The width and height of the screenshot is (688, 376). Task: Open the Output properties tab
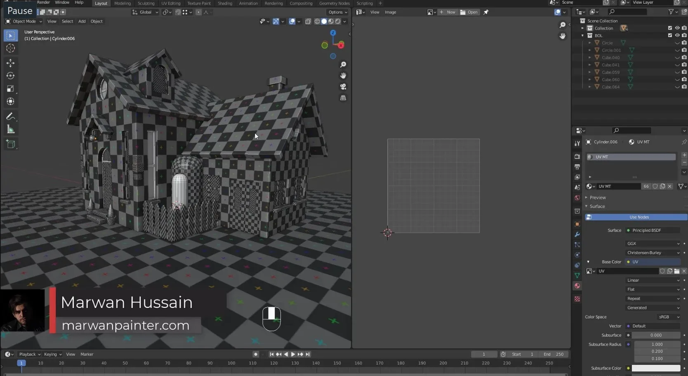click(x=577, y=167)
